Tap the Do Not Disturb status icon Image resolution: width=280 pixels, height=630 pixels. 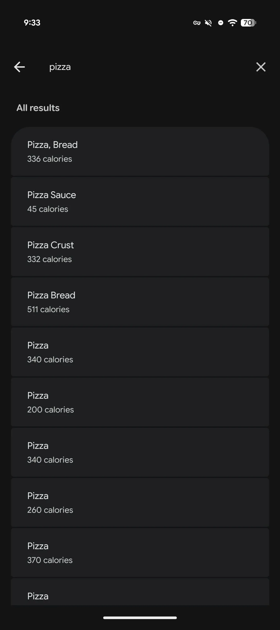[221, 23]
